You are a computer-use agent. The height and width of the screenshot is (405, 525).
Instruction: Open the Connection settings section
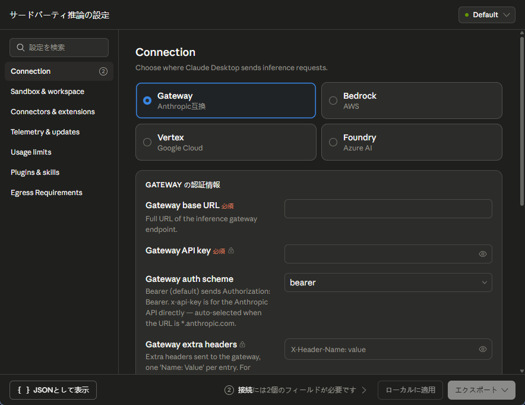tap(59, 71)
